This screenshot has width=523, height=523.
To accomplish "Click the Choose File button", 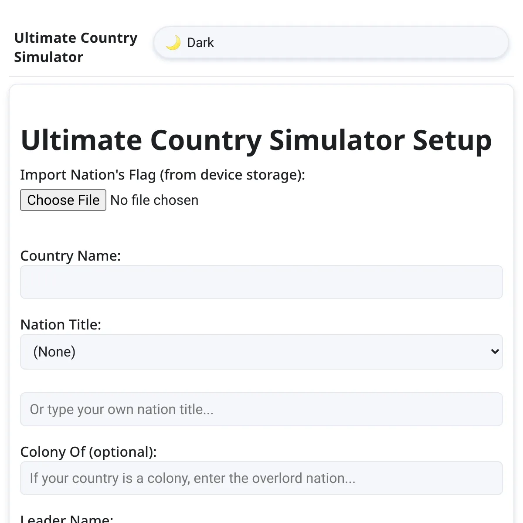I will [x=63, y=200].
